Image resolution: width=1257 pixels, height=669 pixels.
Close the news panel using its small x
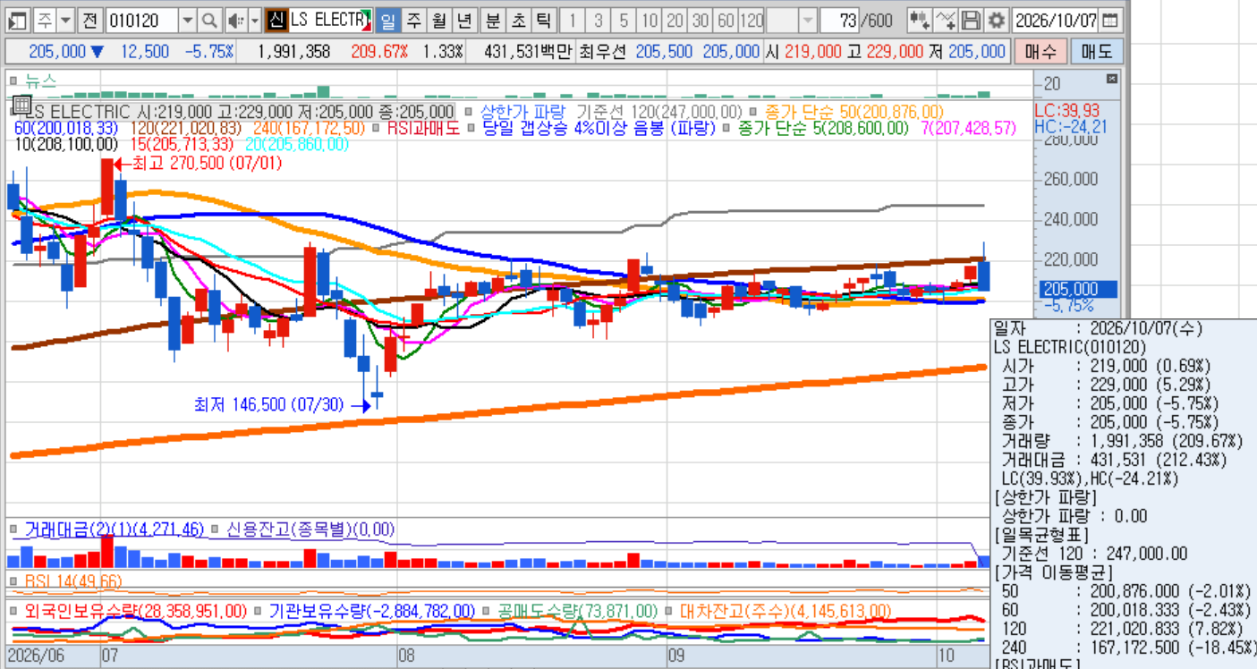pos(1112,79)
